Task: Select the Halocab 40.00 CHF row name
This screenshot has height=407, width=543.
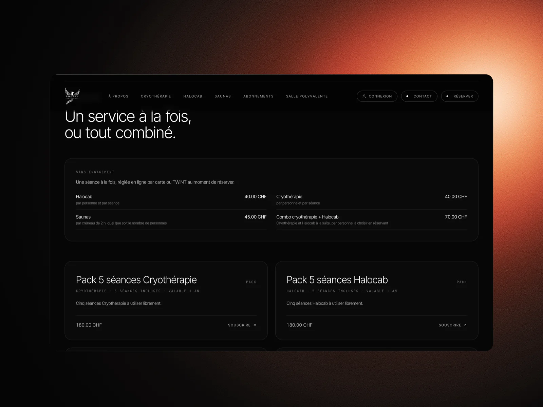Action: 84,197
